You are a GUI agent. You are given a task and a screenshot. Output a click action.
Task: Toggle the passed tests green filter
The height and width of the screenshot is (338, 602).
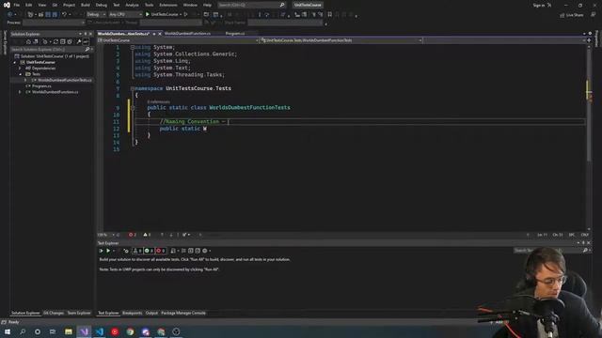(149, 251)
